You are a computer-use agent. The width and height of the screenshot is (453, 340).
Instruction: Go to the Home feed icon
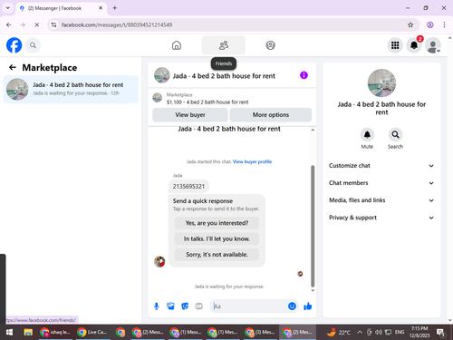click(x=177, y=45)
